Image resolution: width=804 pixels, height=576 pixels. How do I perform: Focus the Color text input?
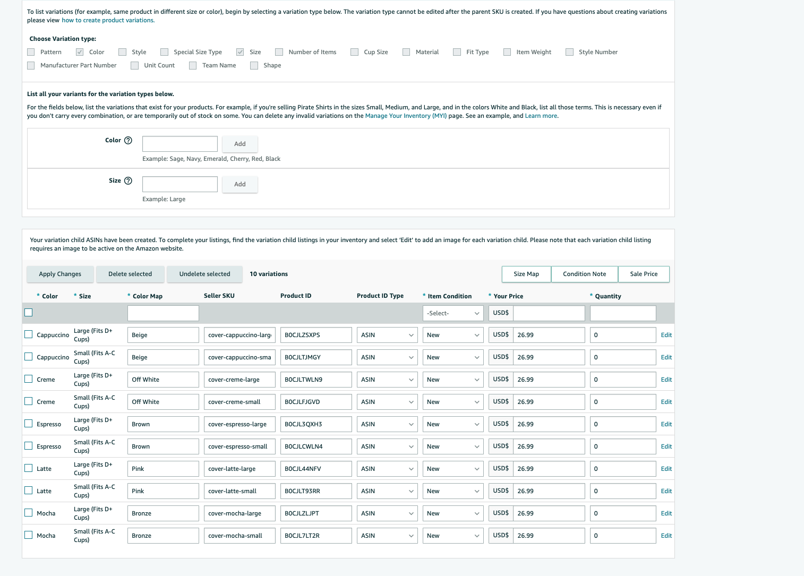point(180,144)
